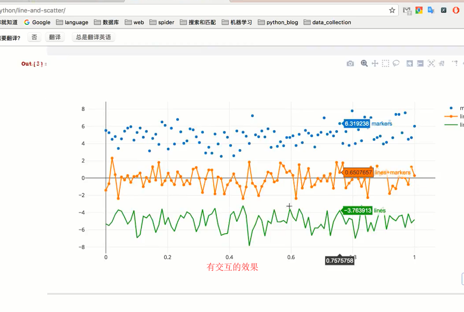The image size is (464, 312).
Task: Open the spider bookmarks folder
Action: 162,22
